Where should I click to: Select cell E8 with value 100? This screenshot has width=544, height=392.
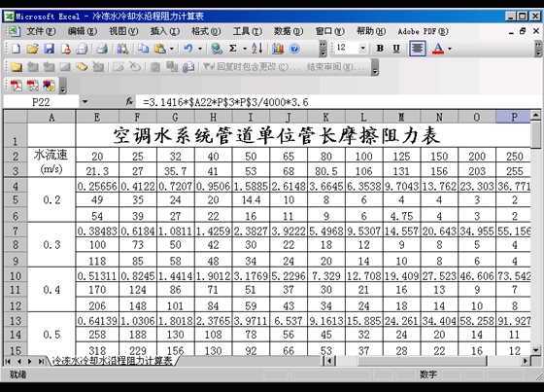click(x=97, y=245)
